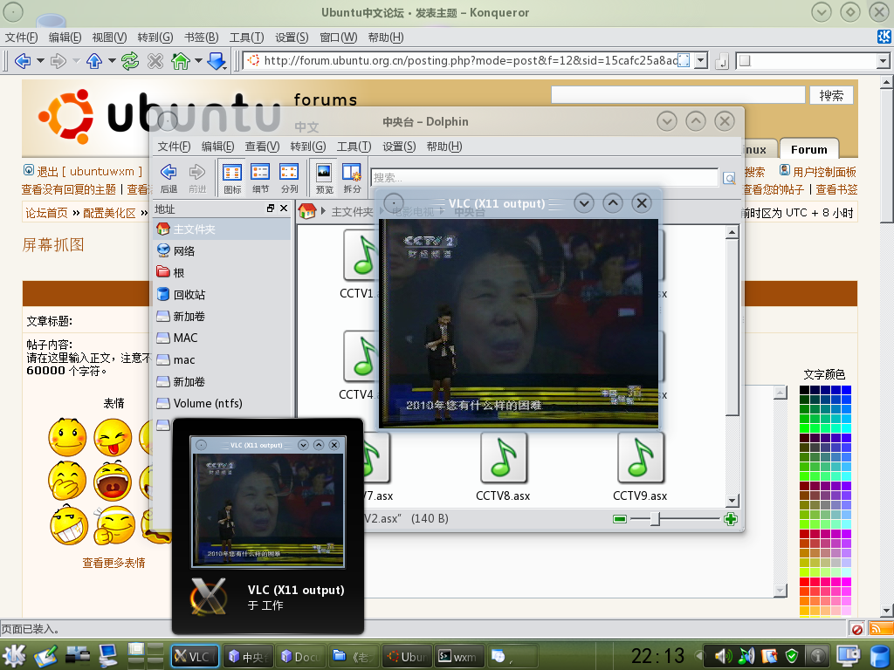This screenshot has width=894, height=670.
Task: Select 主文件夹 in Dolphin places panel
Action: pos(223,229)
